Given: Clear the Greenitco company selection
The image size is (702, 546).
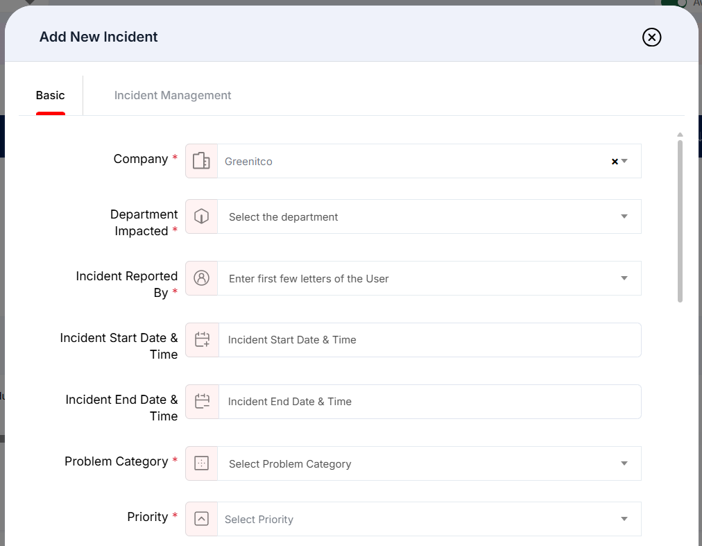Looking at the screenshot, I should point(615,162).
